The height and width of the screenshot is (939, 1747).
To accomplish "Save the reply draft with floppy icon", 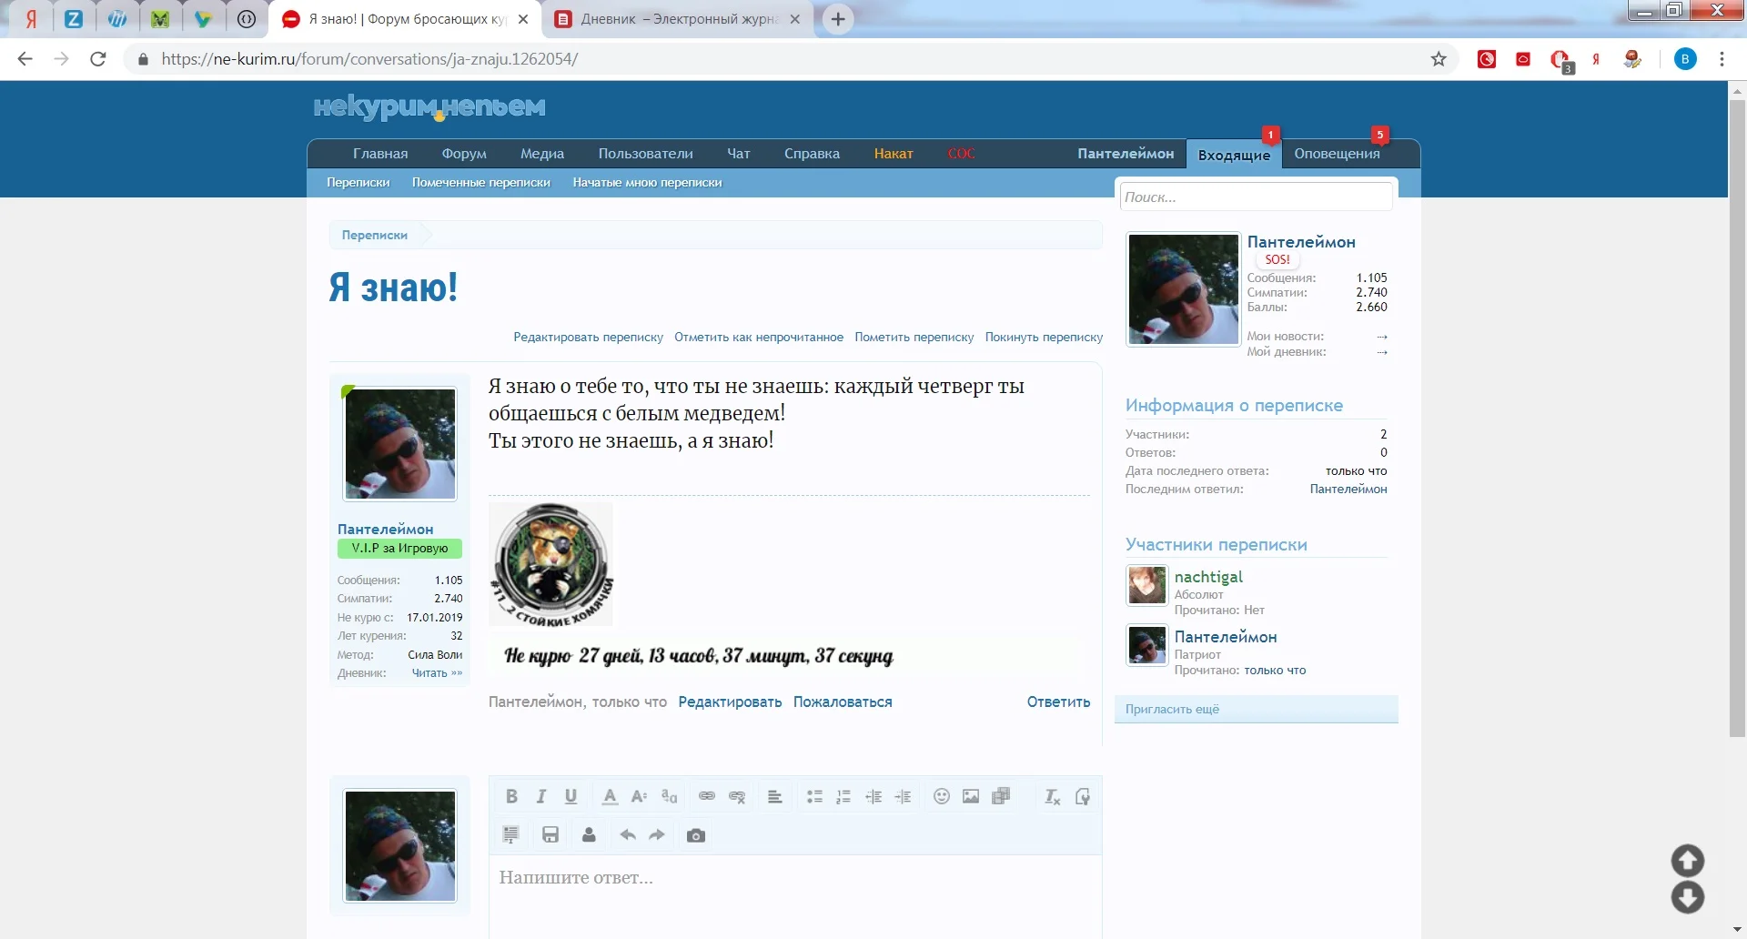I will pyautogui.click(x=550, y=835).
